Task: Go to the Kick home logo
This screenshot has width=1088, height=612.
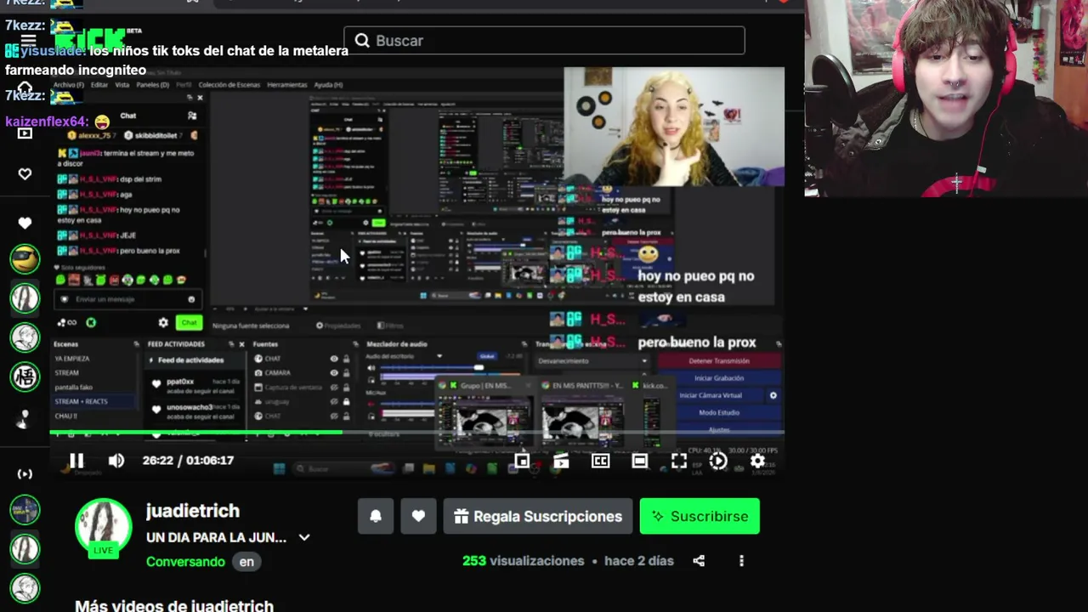Action: tap(88, 38)
